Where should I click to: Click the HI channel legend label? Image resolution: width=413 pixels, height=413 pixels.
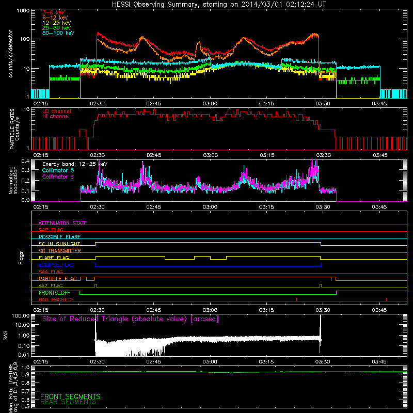56,116
